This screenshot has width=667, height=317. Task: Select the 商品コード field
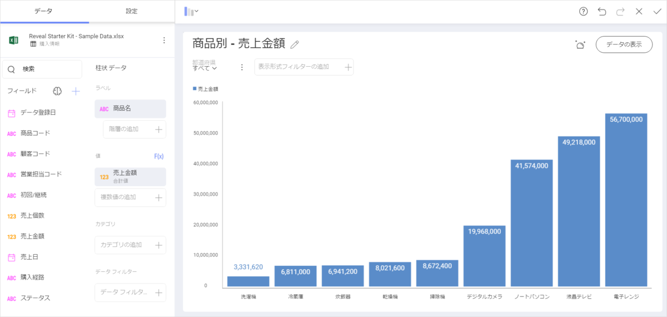(x=29, y=133)
